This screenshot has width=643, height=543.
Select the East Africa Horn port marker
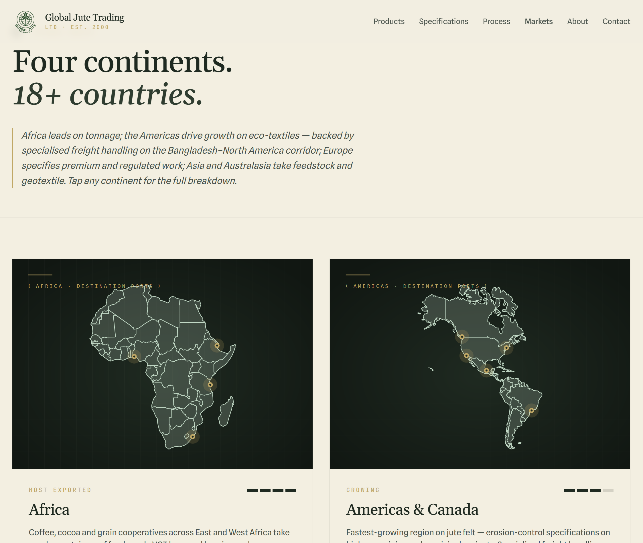217,345
